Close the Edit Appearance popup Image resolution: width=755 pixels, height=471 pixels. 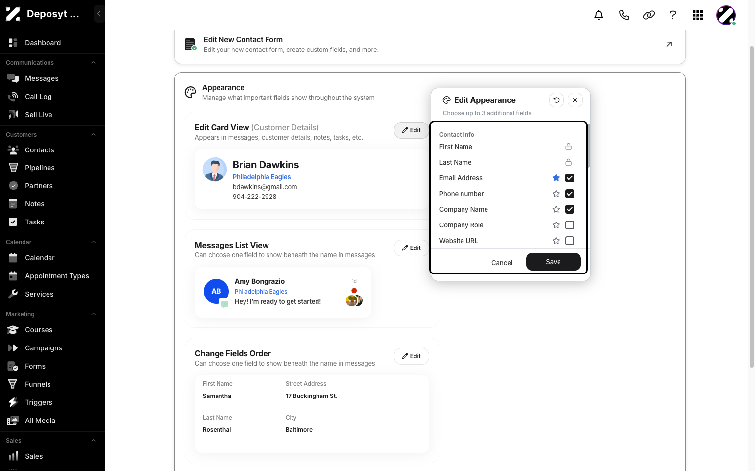click(x=575, y=100)
